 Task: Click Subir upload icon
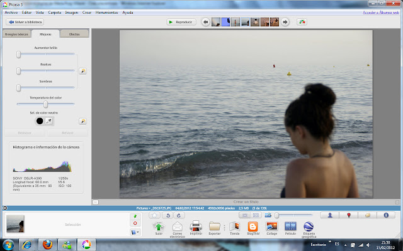click(x=159, y=228)
